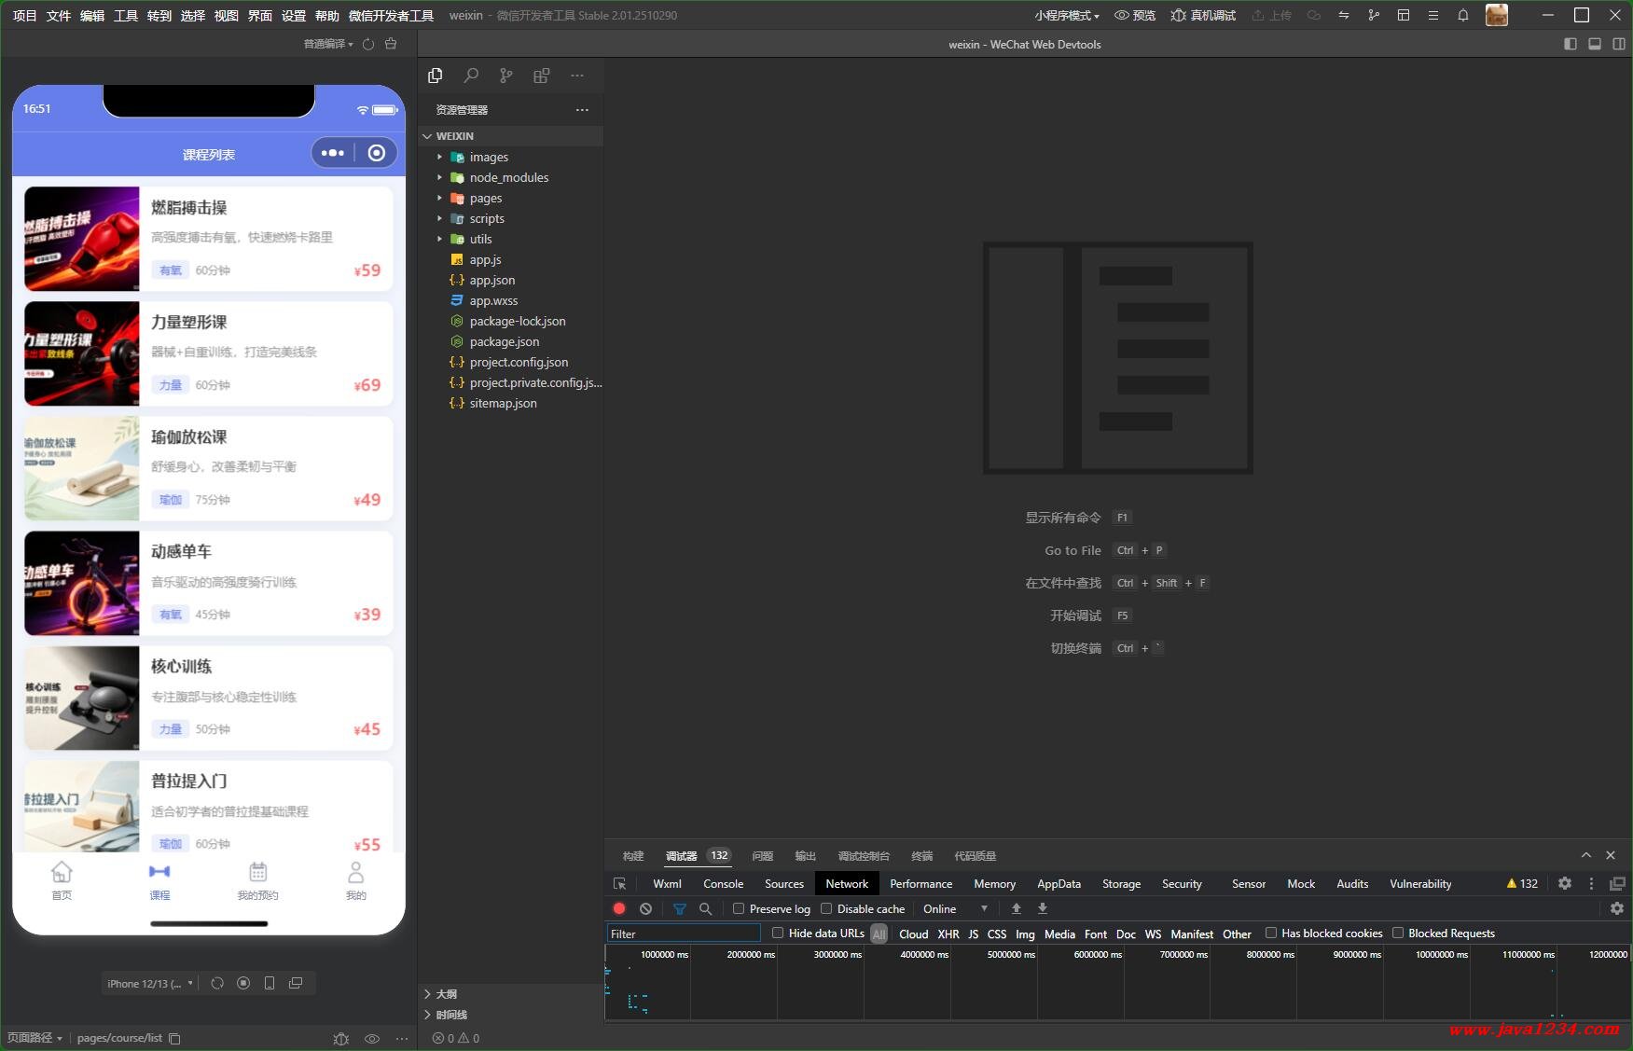
Task: Toggle the secondary sidebar layout icon
Action: (x=1619, y=44)
